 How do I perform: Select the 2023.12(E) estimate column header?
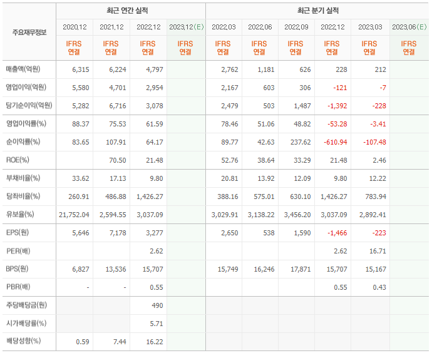(x=186, y=27)
